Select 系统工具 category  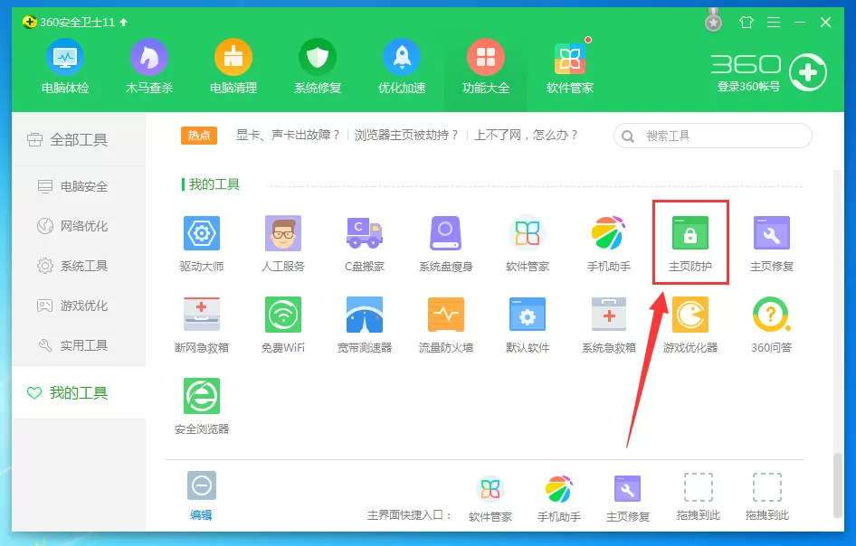click(x=79, y=266)
